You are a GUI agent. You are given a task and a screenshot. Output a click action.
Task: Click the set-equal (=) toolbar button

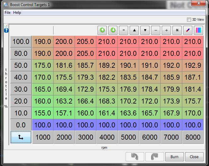click(x=124, y=30)
